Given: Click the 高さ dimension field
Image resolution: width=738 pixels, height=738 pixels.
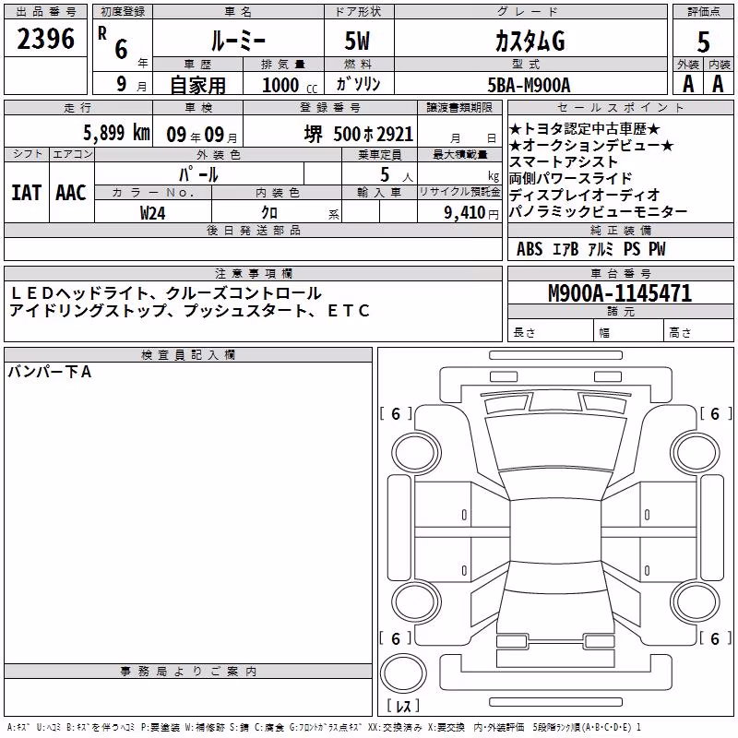Looking at the screenshot, I should pyautogui.click(x=698, y=332).
